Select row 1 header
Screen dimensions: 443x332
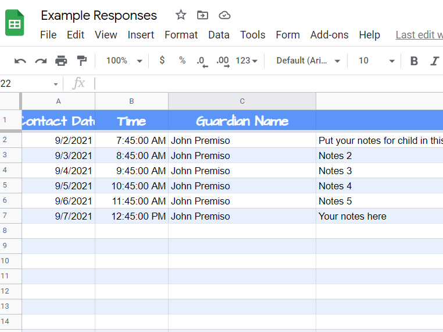click(10, 120)
